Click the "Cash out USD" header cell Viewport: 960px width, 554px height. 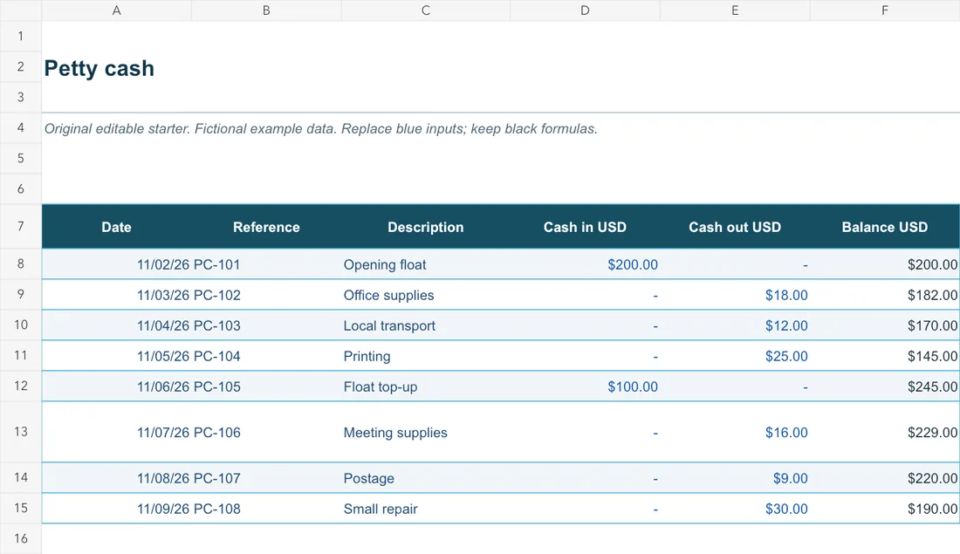coord(735,227)
